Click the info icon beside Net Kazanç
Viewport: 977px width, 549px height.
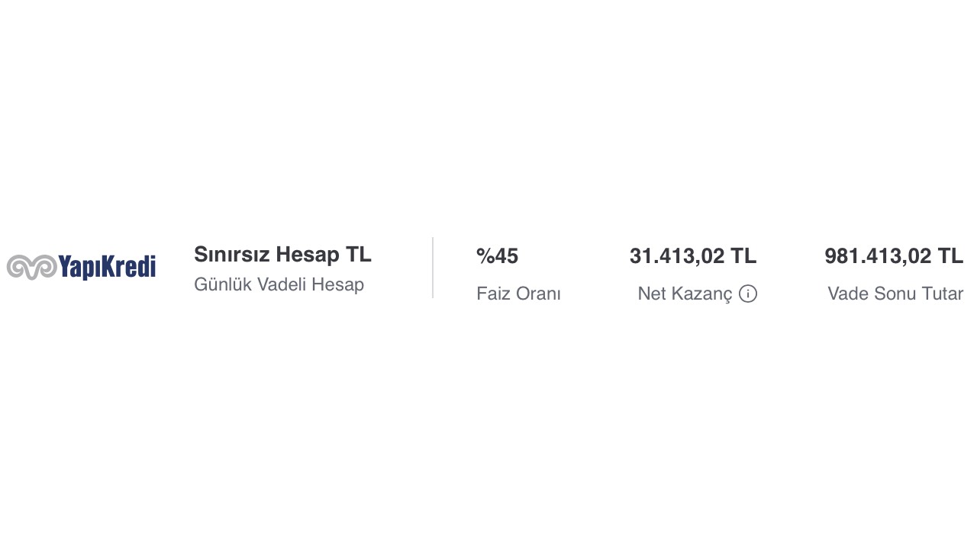click(x=748, y=294)
